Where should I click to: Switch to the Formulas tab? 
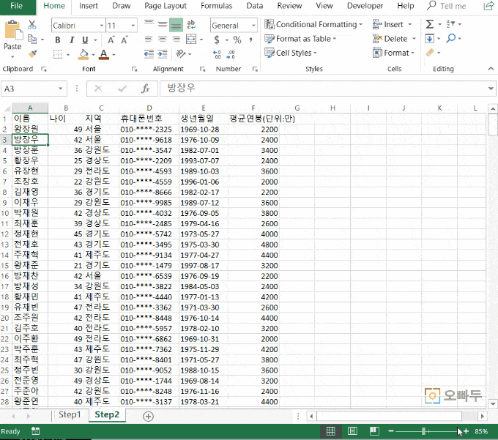pos(216,6)
